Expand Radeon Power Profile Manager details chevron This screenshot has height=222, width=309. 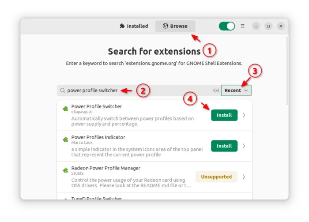point(244,177)
